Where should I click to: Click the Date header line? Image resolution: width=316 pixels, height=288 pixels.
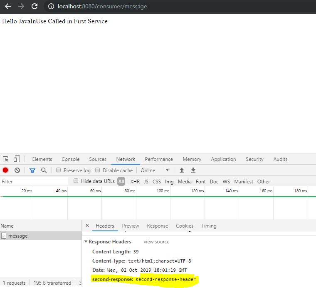tap(139, 270)
